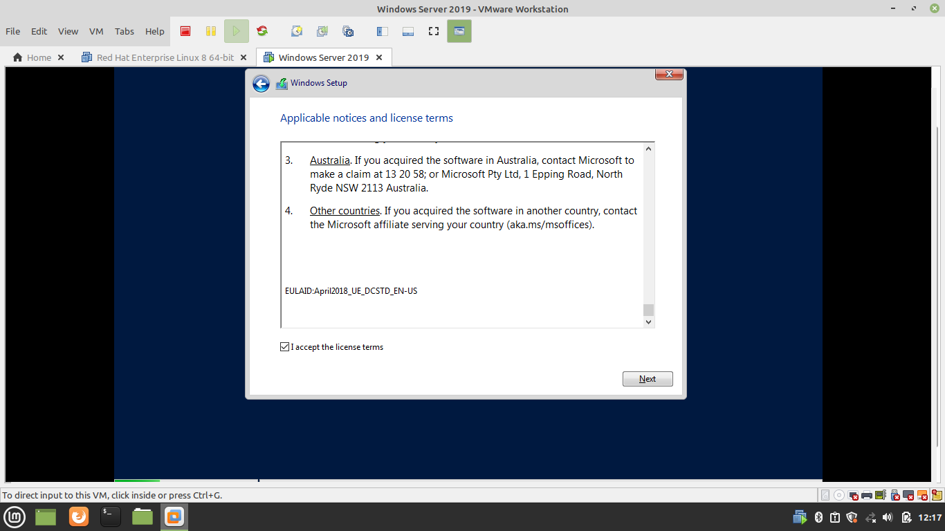Screen dimensions: 945x531
Task: Enter full screen mode icon
Action: tap(434, 31)
